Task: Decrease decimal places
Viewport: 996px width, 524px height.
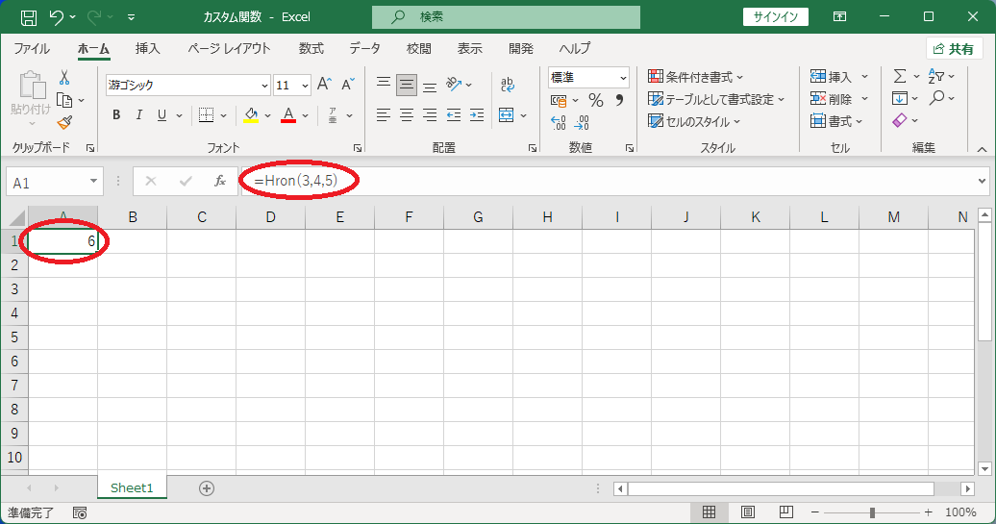Action: 582,122
